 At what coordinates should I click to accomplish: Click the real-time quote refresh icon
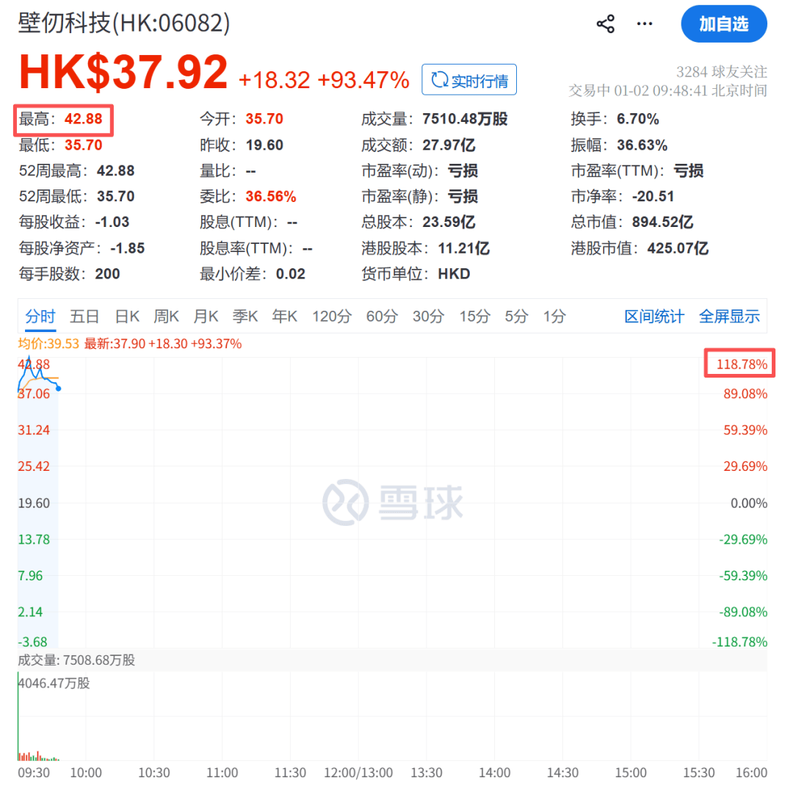440,79
